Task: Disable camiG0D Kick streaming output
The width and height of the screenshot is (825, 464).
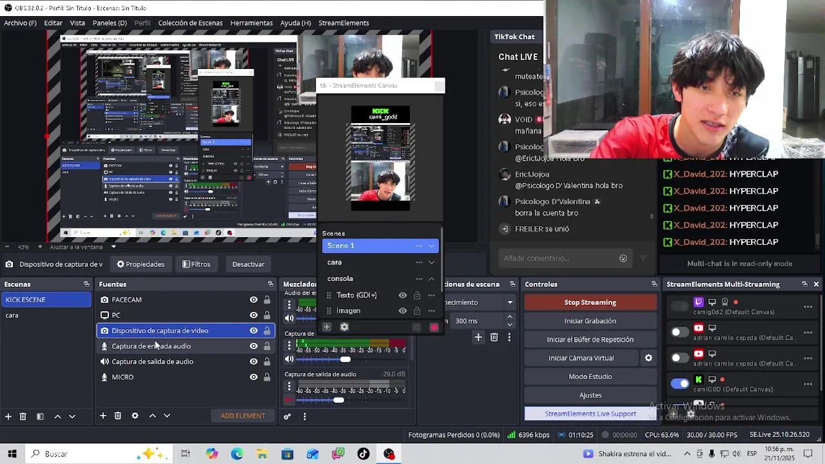Action: (679, 383)
